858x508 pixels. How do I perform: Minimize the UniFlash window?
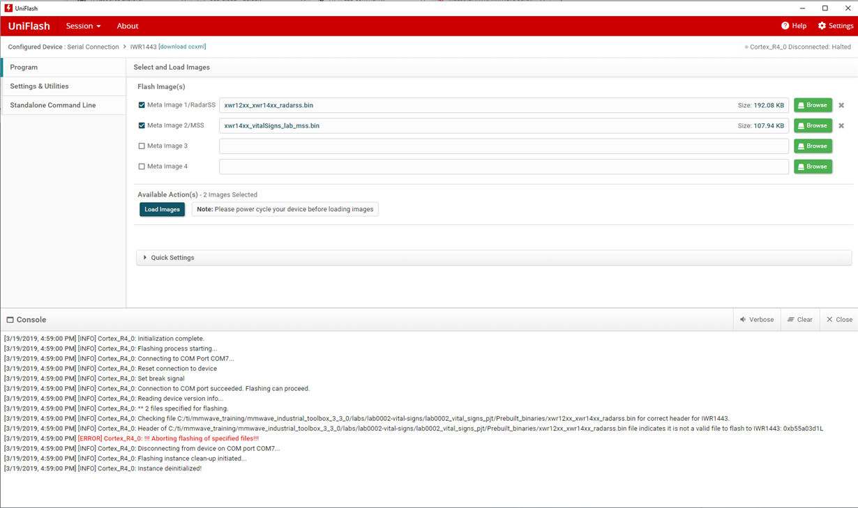(x=802, y=8)
